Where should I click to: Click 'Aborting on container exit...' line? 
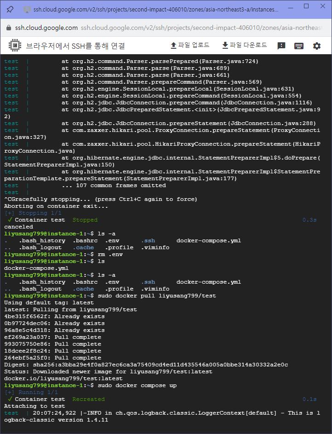pos(56,206)
